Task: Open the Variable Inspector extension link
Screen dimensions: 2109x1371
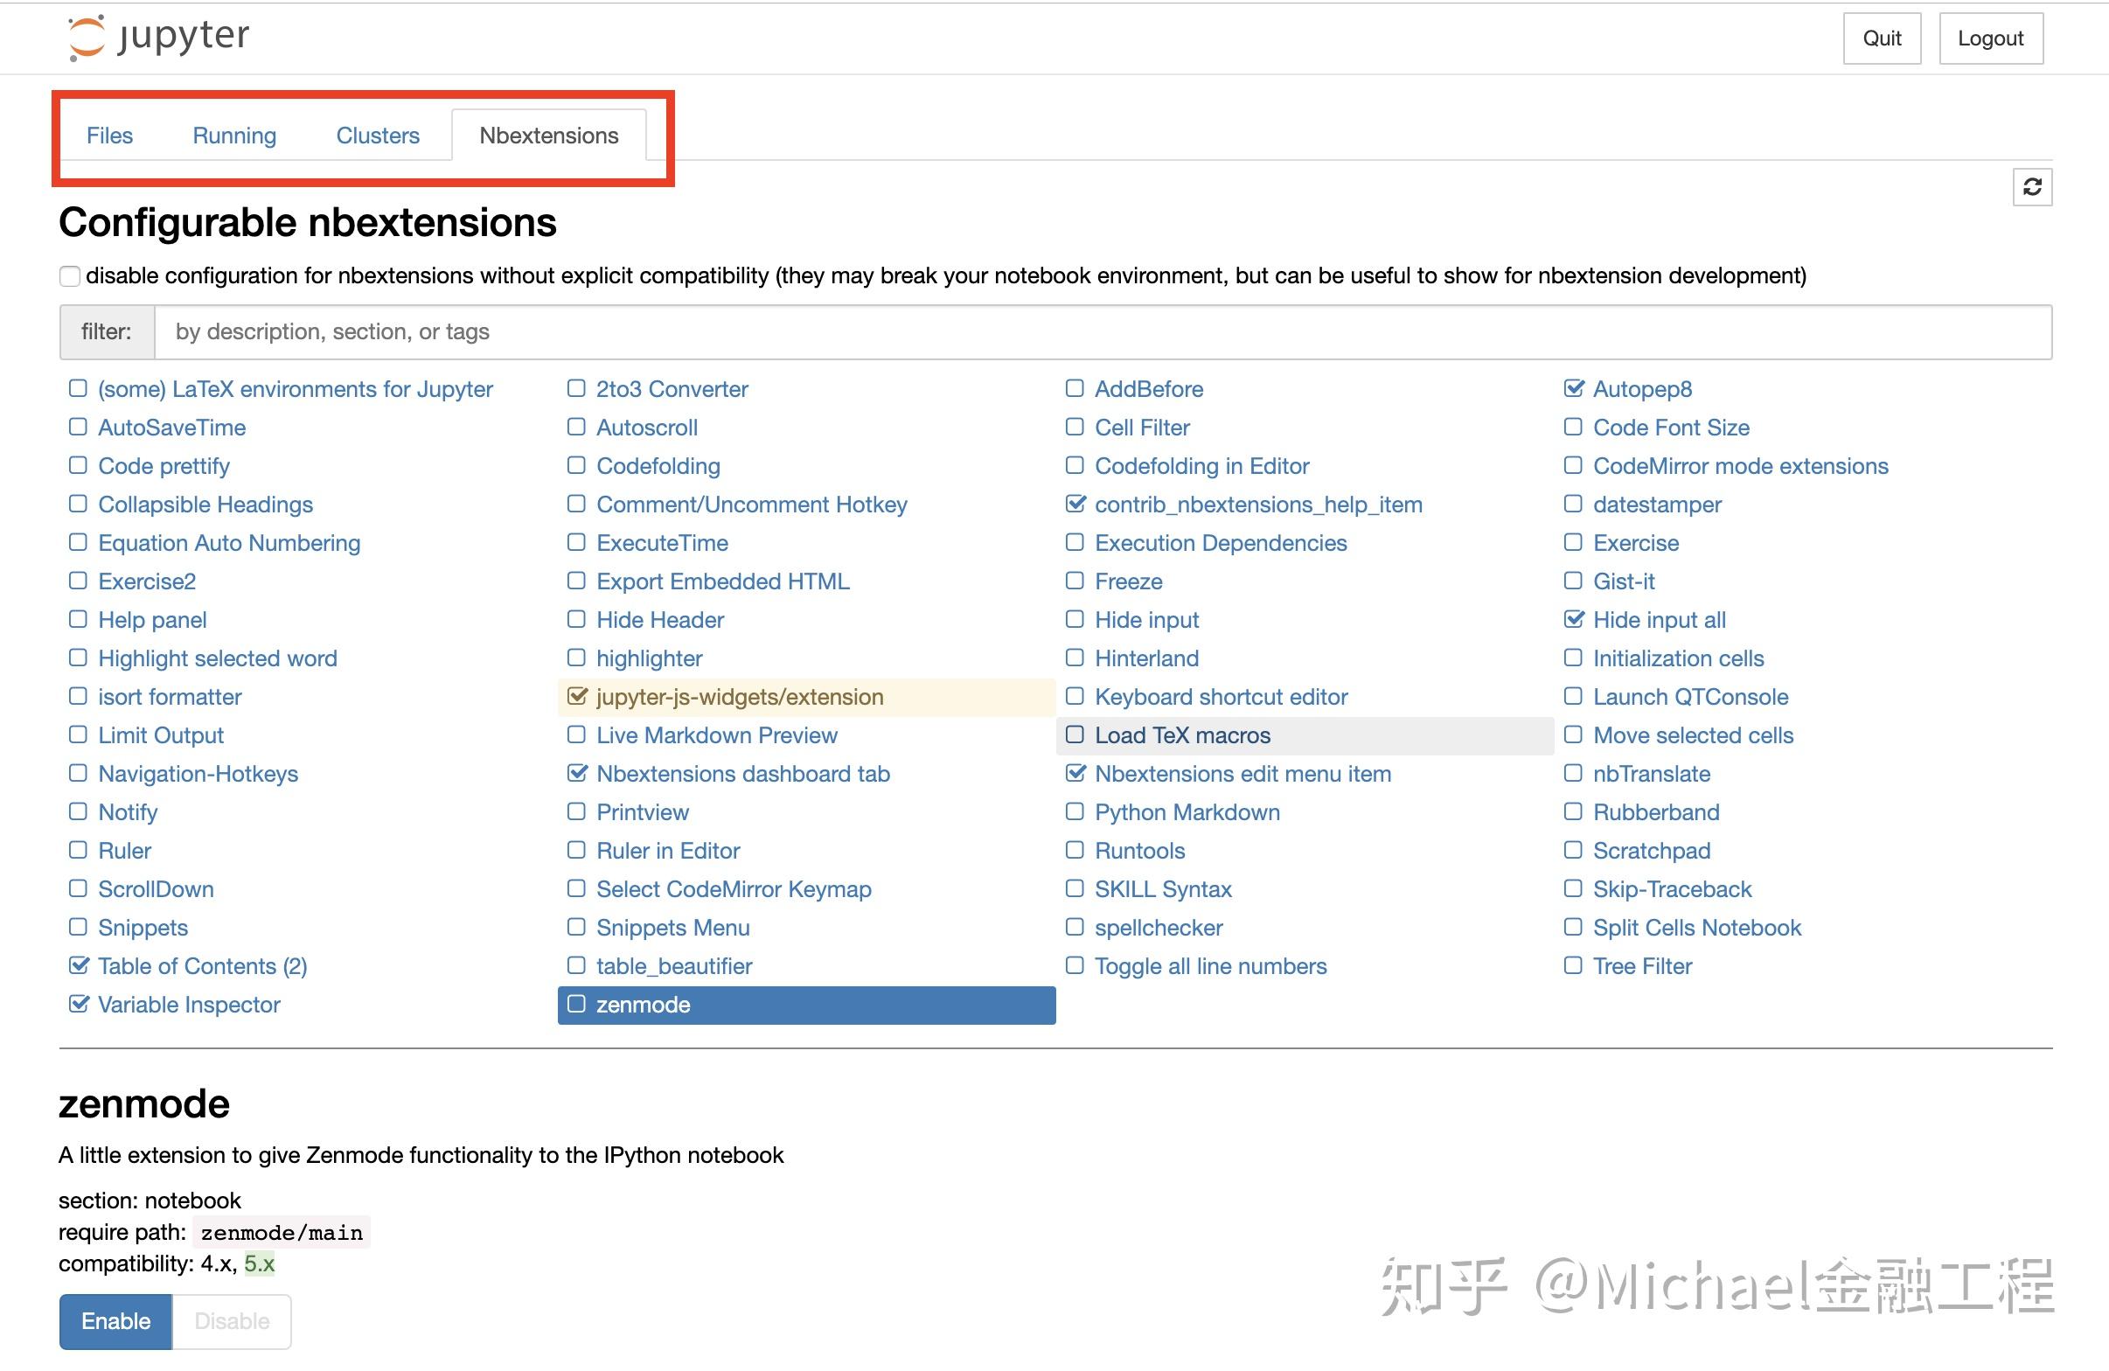Action: coord(189,1004)
